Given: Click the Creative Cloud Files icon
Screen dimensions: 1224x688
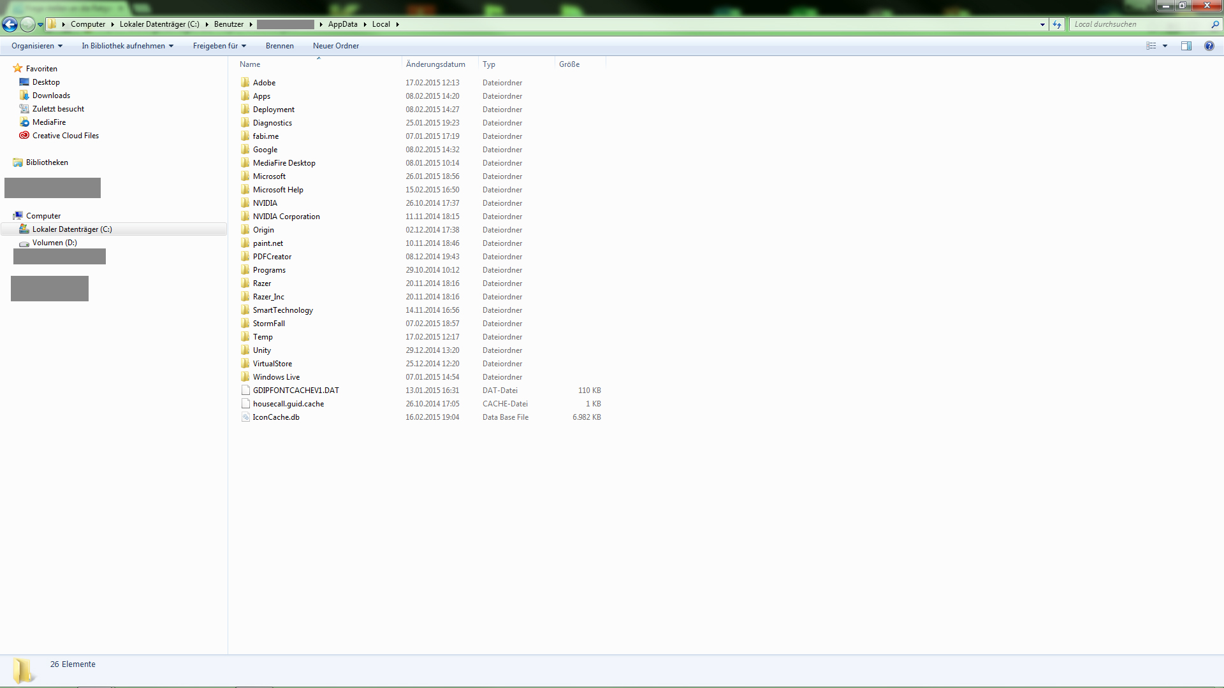Looking at the screenshot, I should pos(24,136).
